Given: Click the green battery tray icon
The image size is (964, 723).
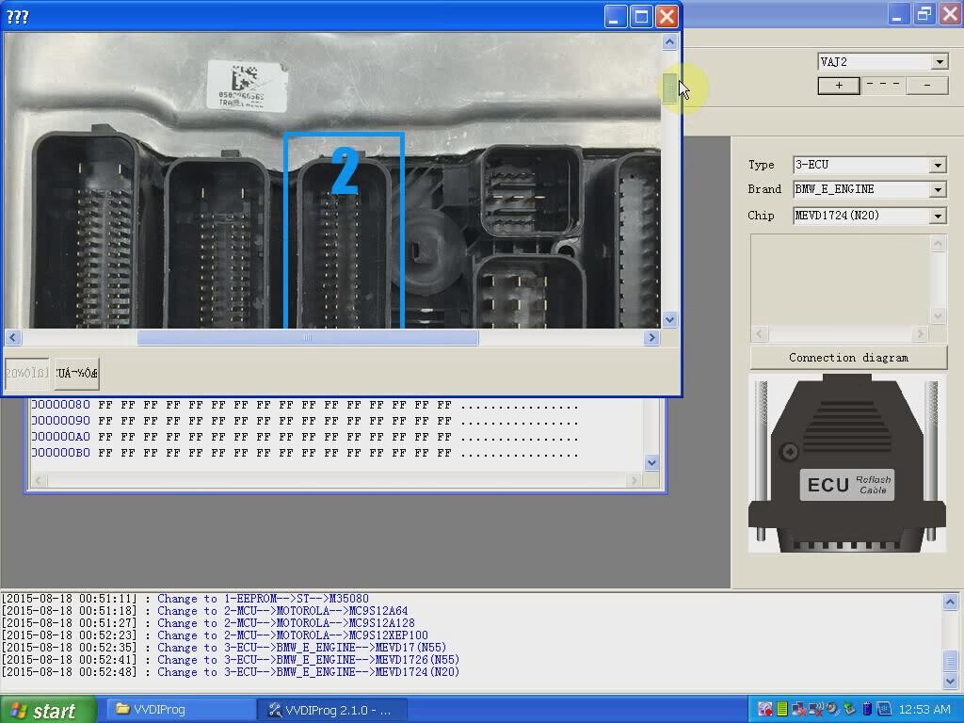Looking at the screenshot, I should (782, 710).
